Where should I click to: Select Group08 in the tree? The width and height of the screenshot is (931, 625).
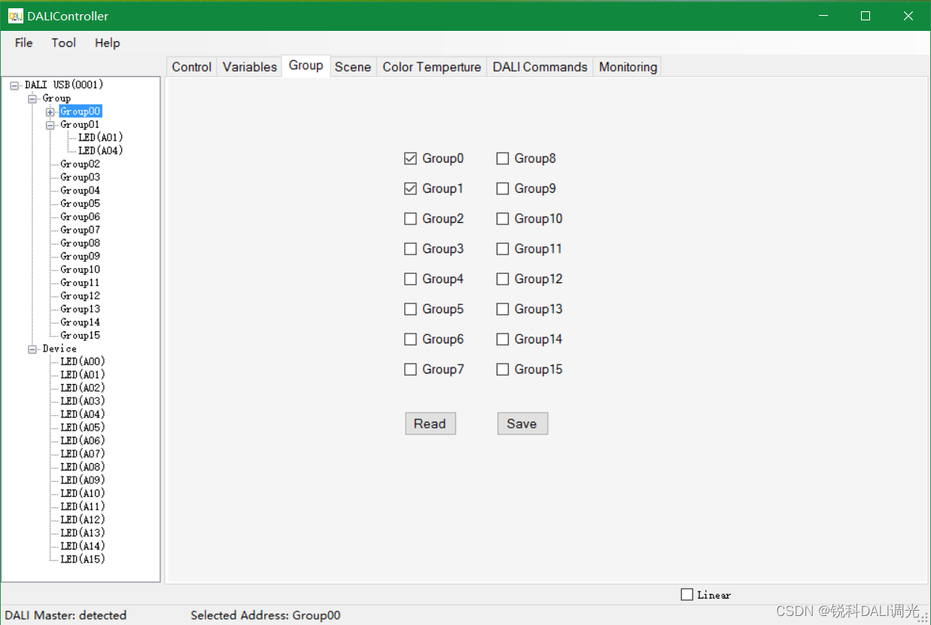[80, 243]
